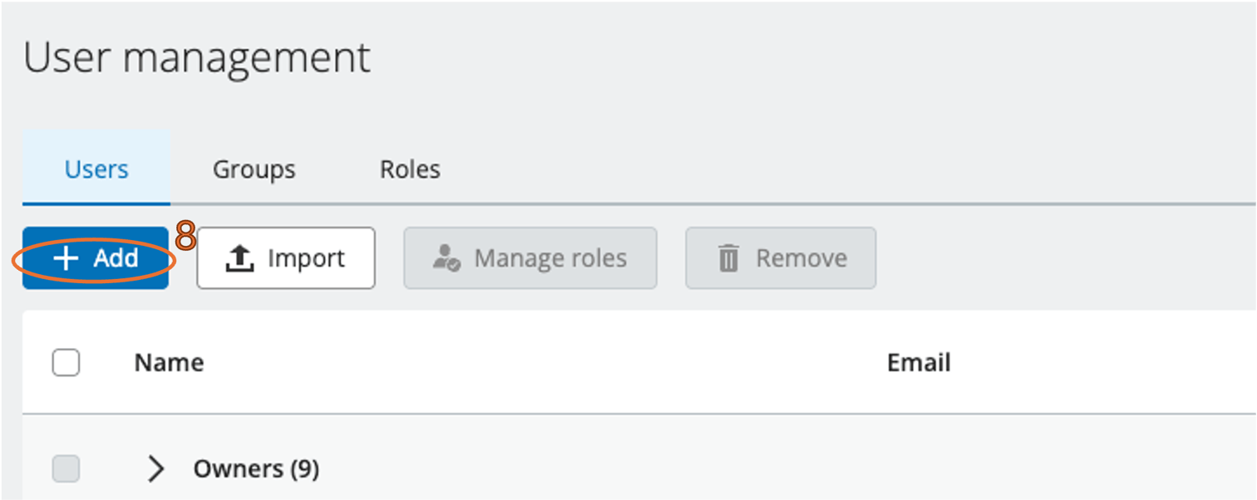Select the checkbox next to Owners group

66,468
